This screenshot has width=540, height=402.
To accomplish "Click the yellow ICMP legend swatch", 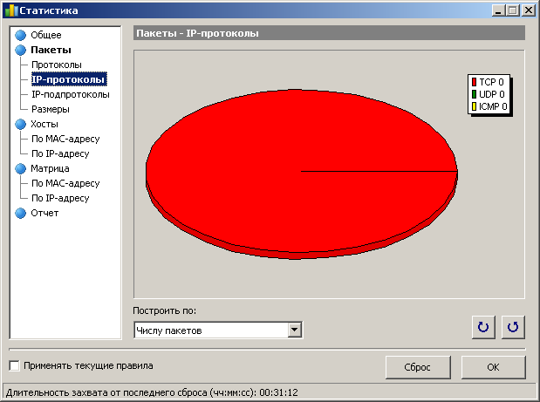I will (474, 106).
